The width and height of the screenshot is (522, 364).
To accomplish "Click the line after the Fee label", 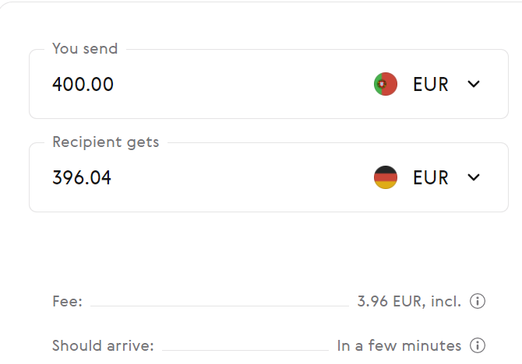I will [x=218, y=306].
